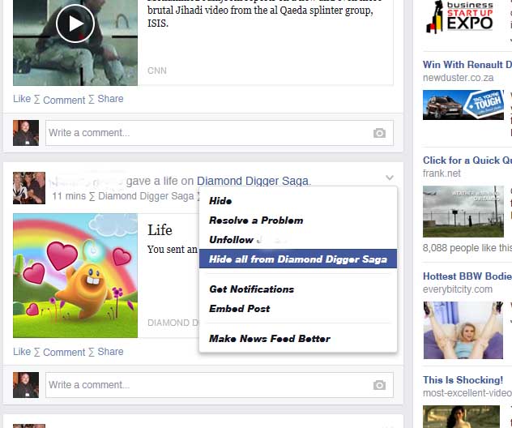This screenshot has height=428, width=512.
Task: Like the CNN video post
Action: click(22, 99)
